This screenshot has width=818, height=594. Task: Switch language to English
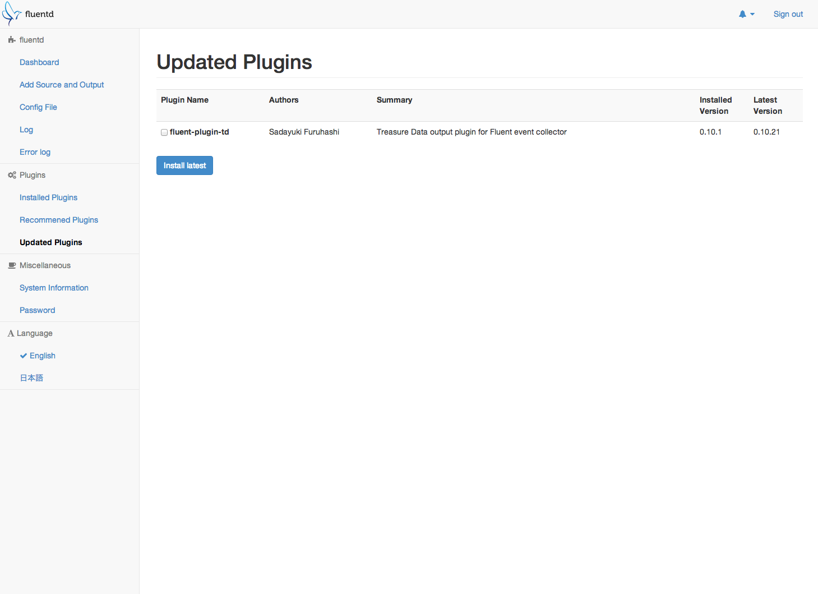click(x=43, y=356)
